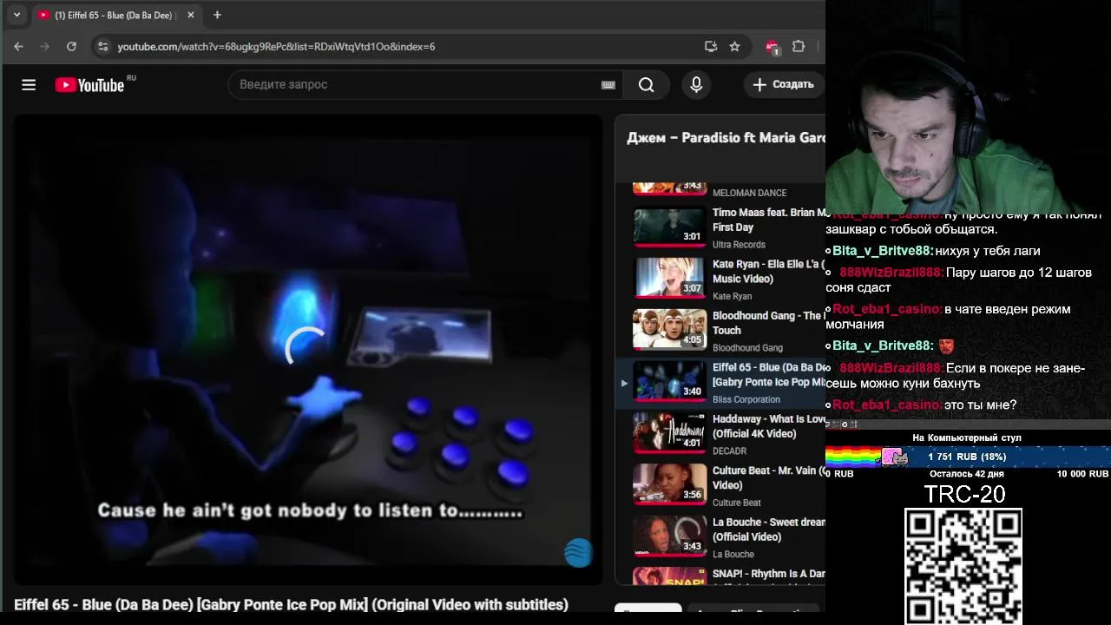The image size is (1111, 625).
Task: Play La Bouche Sweet Dreams thumbnail
Action: coord(668,536)
